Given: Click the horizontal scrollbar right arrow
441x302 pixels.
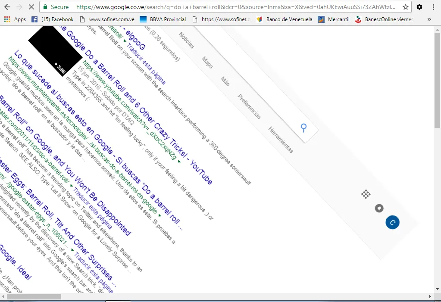Looking at the screenshot, I should click(430, 297).
